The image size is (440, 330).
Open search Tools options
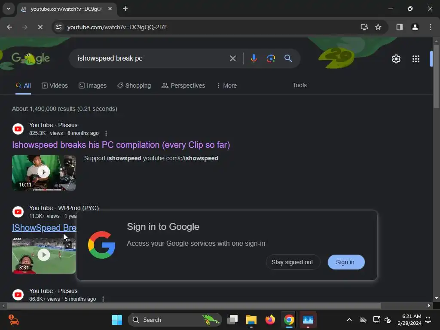pos(299,86)
